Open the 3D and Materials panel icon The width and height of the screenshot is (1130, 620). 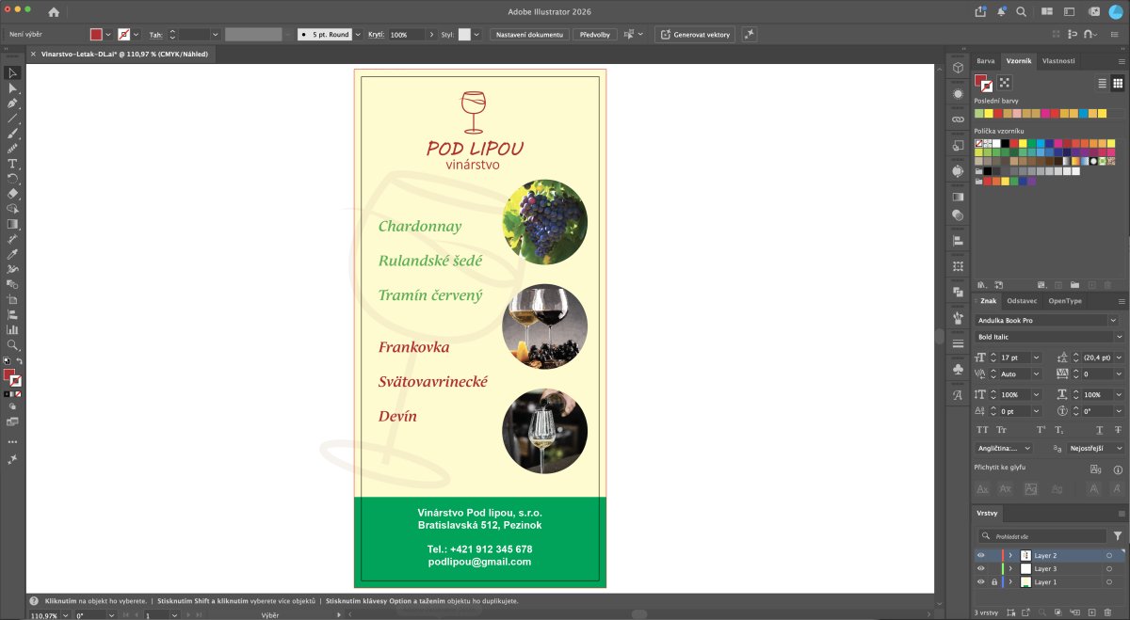(x=958, y=69)
